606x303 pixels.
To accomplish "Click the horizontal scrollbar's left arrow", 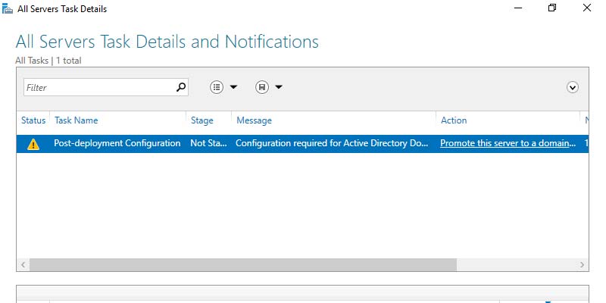I will (x=23, y=265).
